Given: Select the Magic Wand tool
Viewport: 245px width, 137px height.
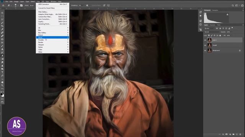Looking at the screenshot, I should (2, 23).
